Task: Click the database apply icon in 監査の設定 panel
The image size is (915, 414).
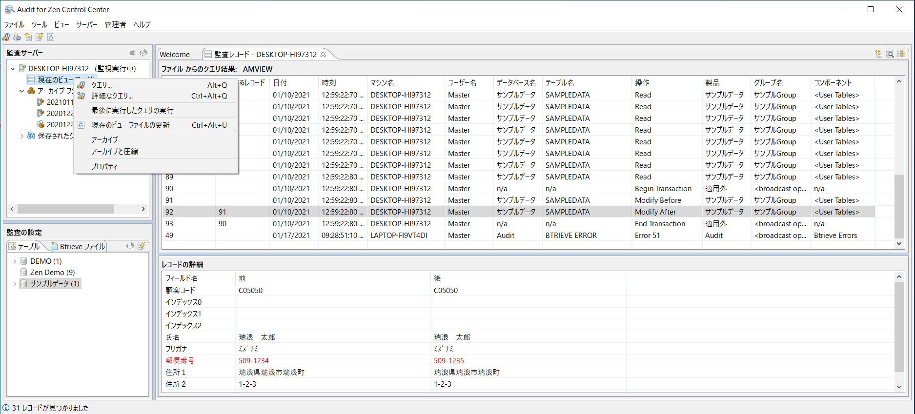Action: (142, 246)
